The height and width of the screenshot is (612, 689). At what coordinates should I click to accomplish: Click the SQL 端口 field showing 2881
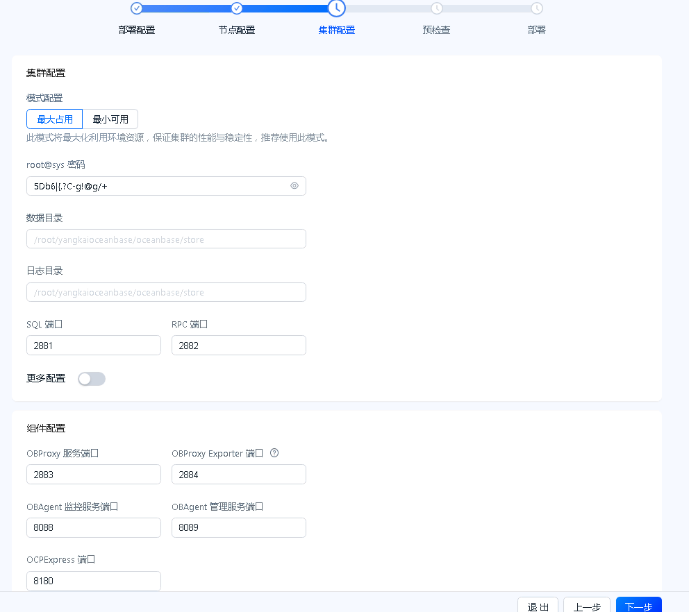94,345
